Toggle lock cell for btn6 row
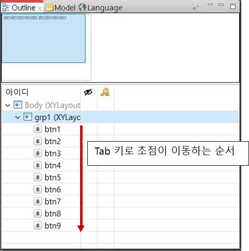The width and height of the screenshot is (249, 251). coord(106,189)
